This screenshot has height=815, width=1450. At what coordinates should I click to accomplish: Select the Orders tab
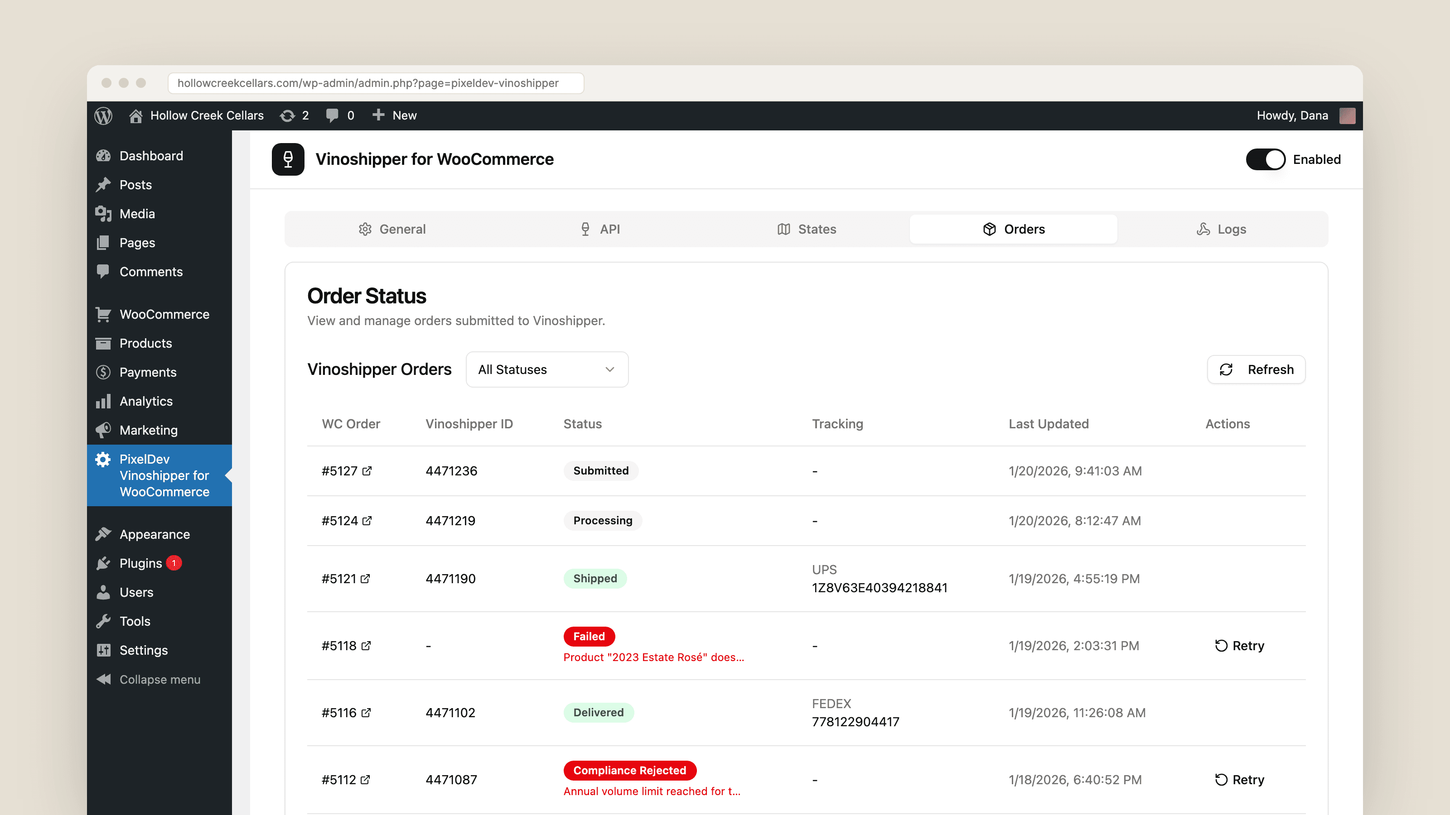(1014, 229)
